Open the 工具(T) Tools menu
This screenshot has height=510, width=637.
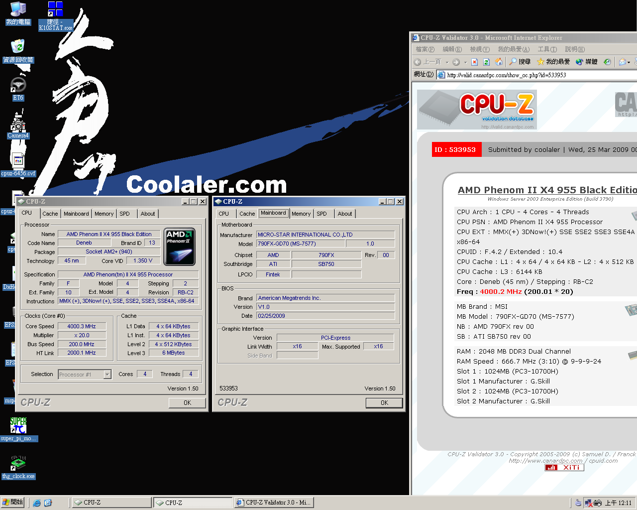(547, 49)
